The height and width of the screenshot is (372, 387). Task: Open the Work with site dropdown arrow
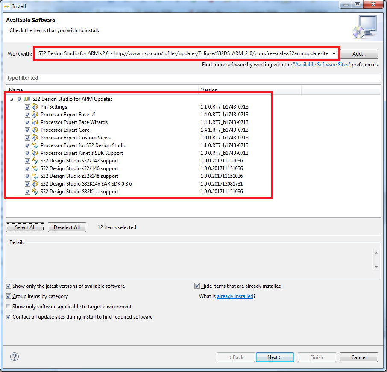click(334, 53)
